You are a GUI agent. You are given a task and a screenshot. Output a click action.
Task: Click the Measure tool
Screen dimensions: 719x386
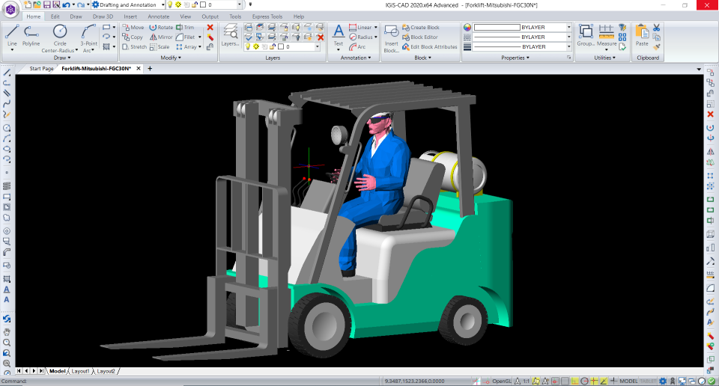point(606,36)
